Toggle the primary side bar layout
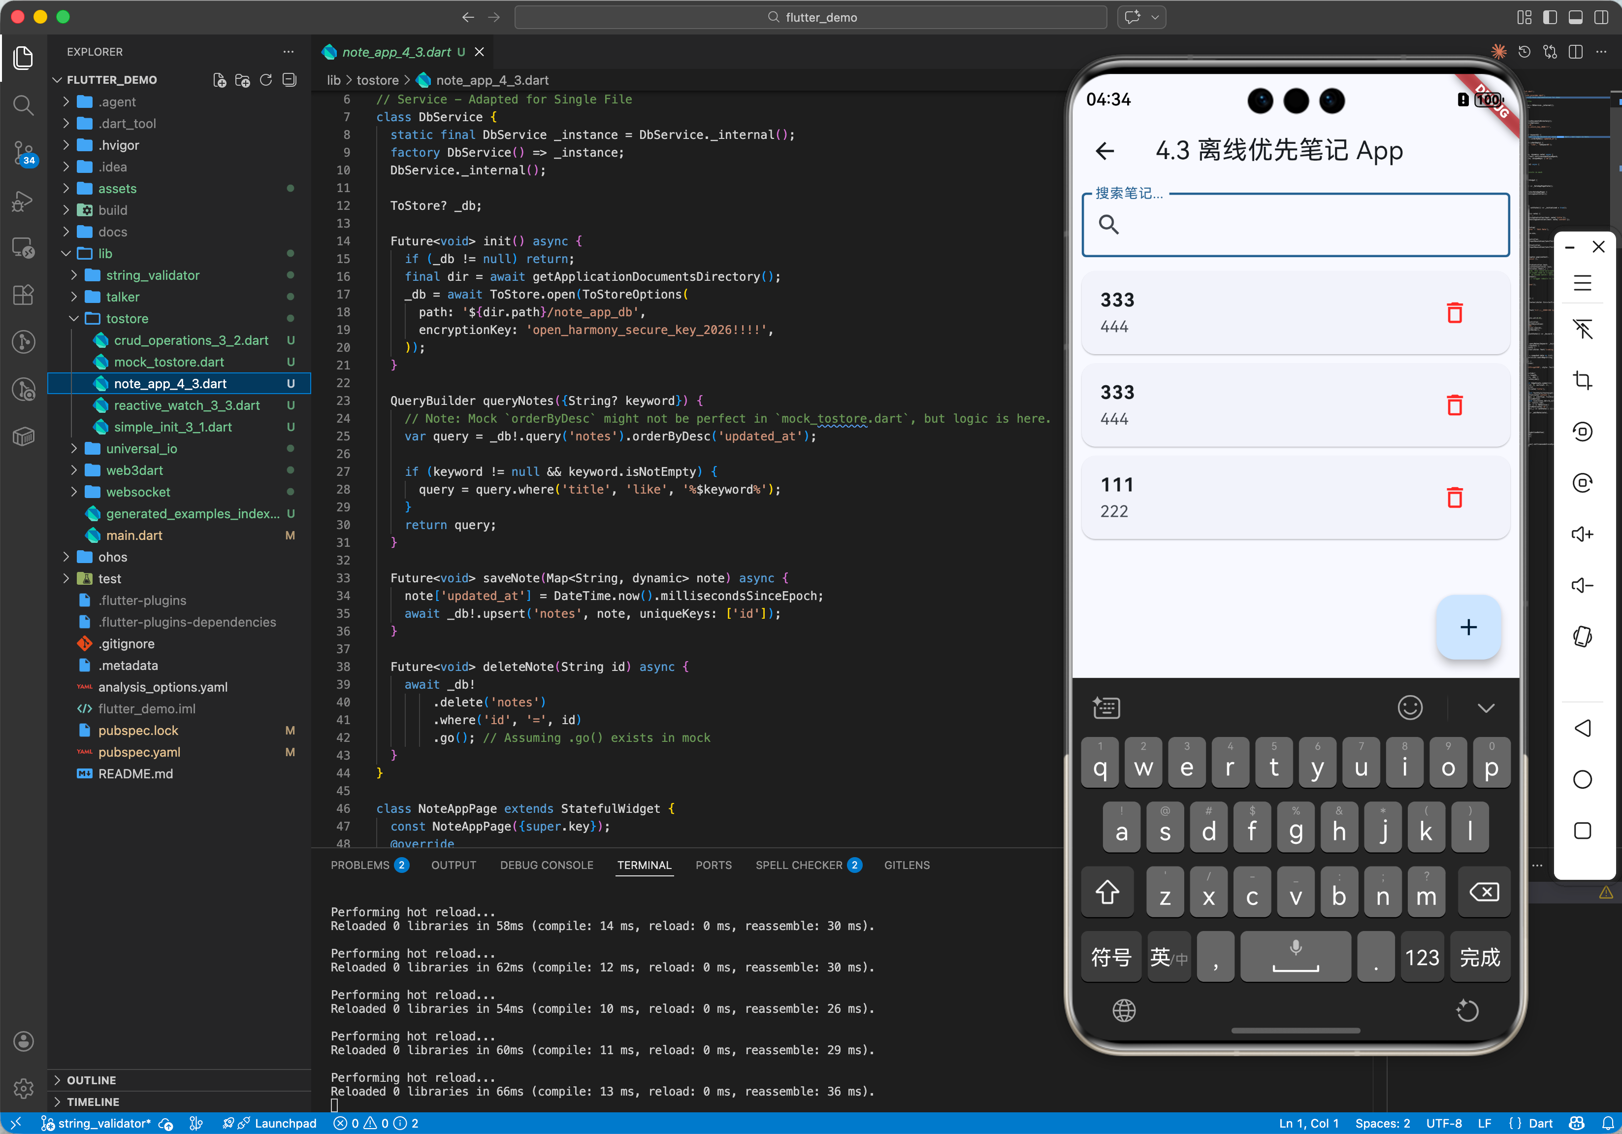This screenshot has width=1622, height=1134. tap(1550, 17)
